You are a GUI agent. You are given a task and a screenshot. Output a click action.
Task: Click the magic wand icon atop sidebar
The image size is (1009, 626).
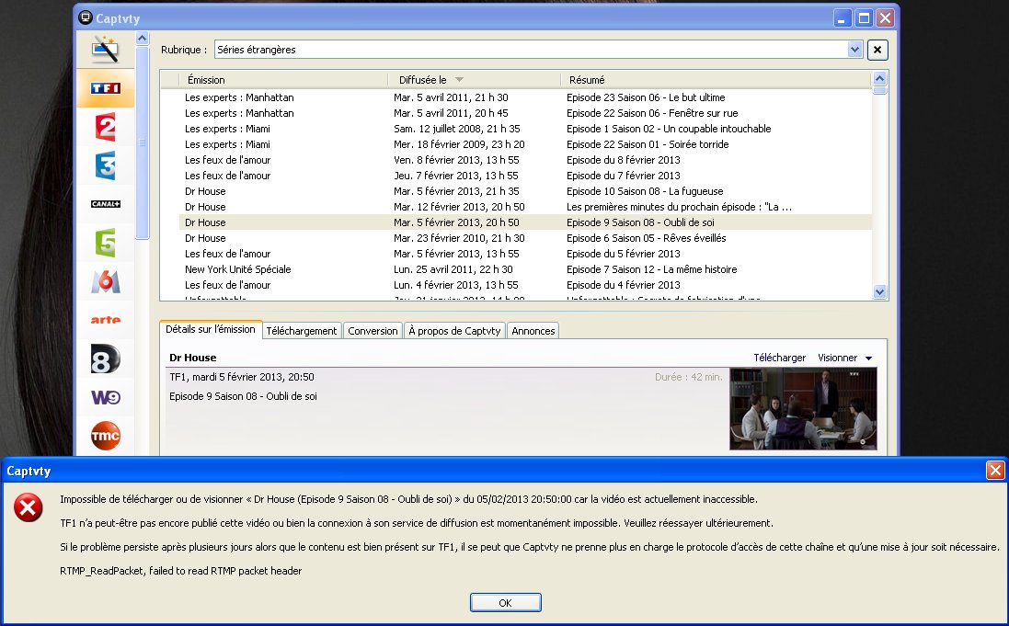[106, 50]
